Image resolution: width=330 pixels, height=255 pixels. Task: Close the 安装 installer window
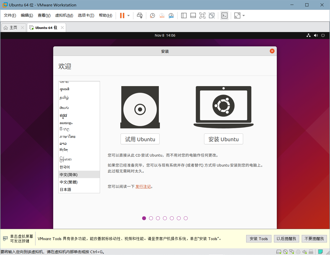pos(272,51)
